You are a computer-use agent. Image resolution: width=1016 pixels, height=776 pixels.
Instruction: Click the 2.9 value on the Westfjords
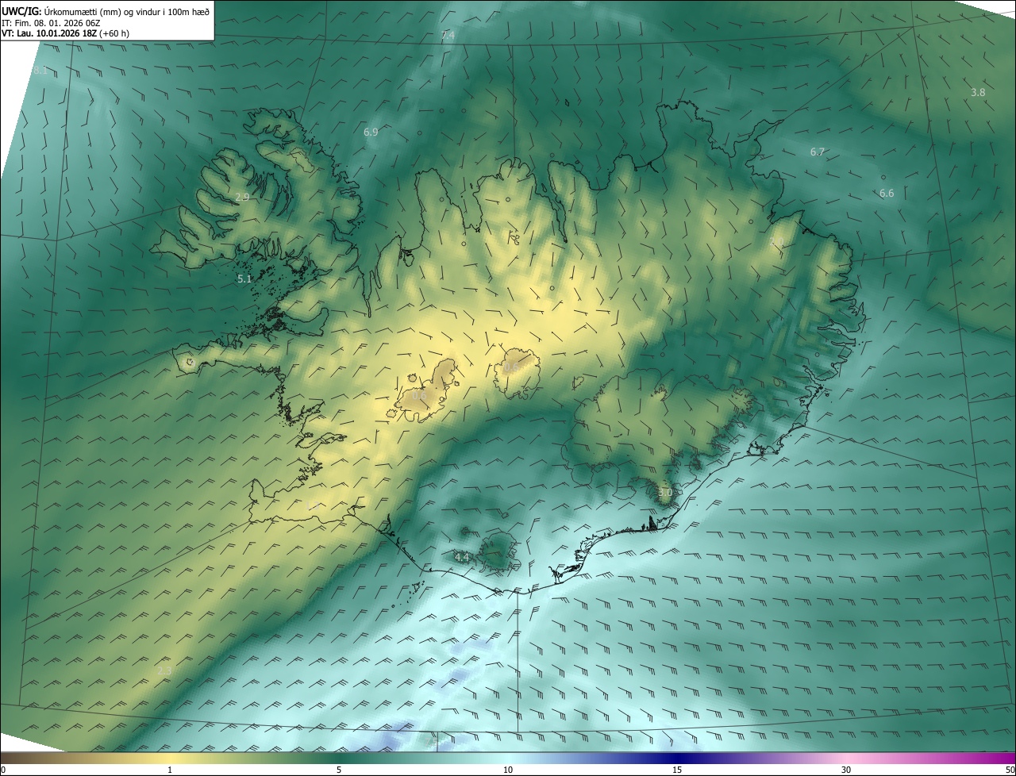242,197
